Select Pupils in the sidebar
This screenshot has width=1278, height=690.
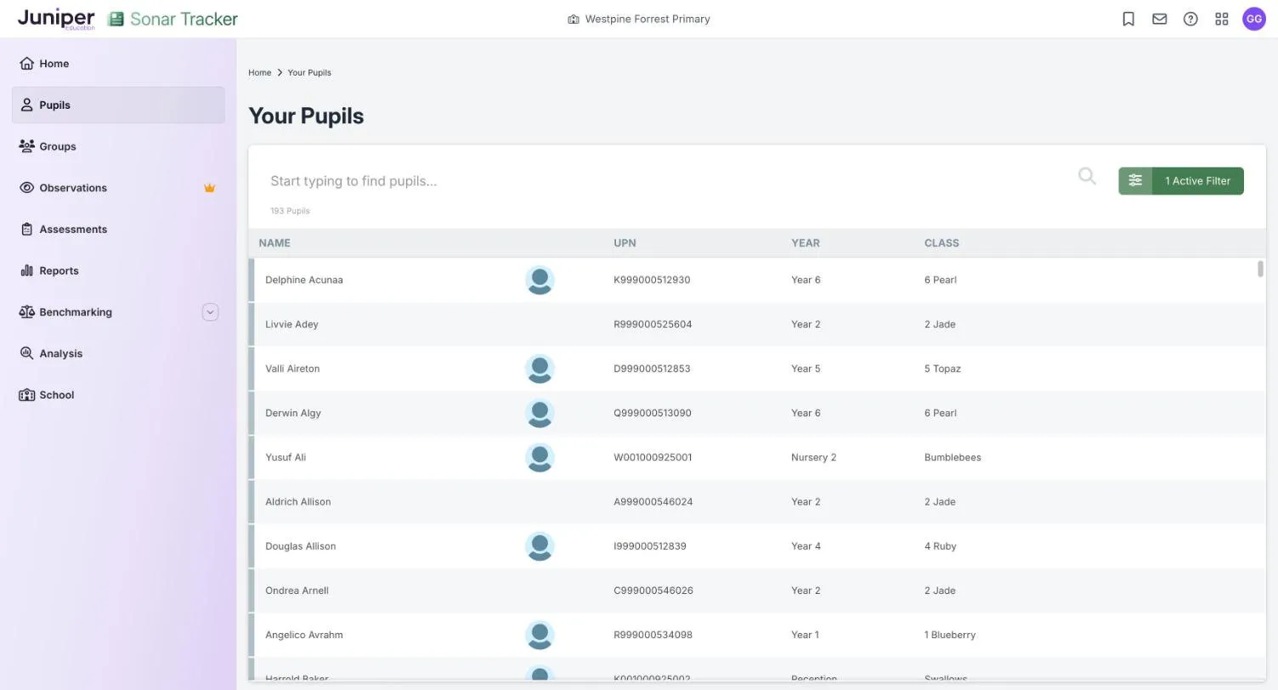[x=118, y=105]
